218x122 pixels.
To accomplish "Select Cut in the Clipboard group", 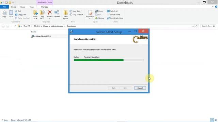I will click(x=18, y=11).
